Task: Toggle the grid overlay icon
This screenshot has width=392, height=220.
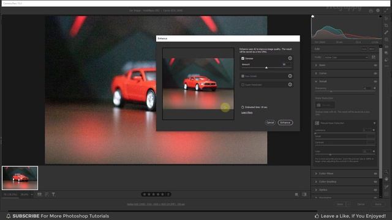Action: 386,194
